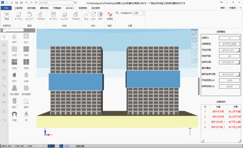Open the 开始日期 date dropdown
This screenshot has height=148, width=243.
(238, 50)
